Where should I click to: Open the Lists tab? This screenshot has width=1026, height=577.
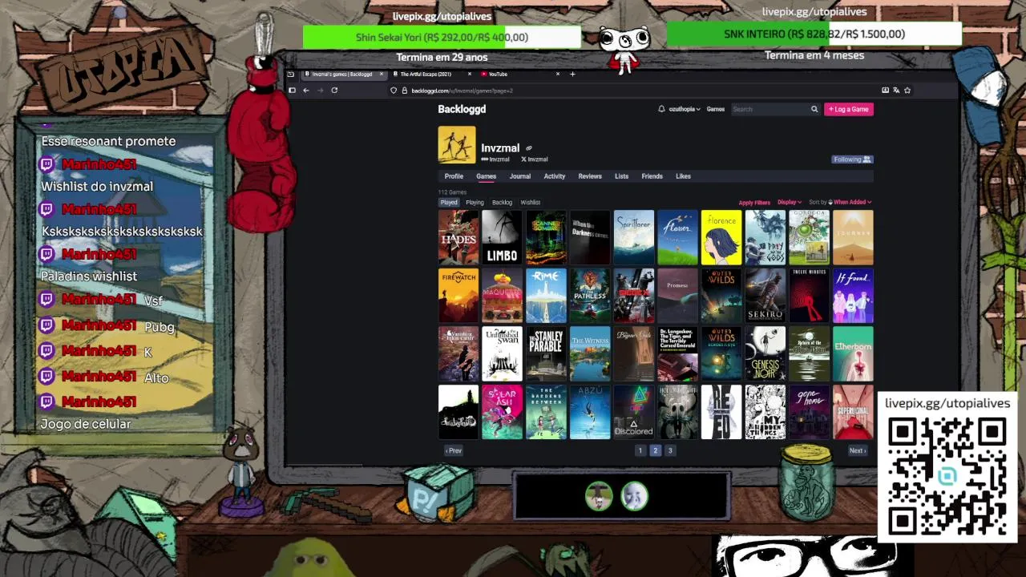621,176
